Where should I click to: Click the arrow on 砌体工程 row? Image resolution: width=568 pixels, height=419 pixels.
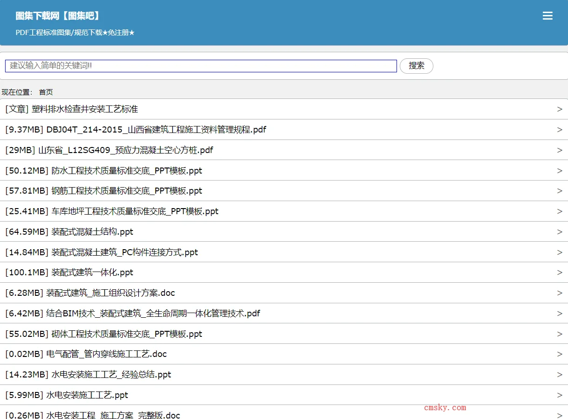pyautogui.click(x=560, y=334)
